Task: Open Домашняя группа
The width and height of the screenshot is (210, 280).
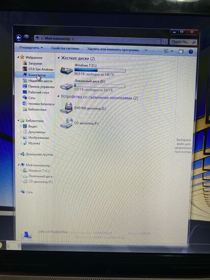Action: [x=39, y=154]
